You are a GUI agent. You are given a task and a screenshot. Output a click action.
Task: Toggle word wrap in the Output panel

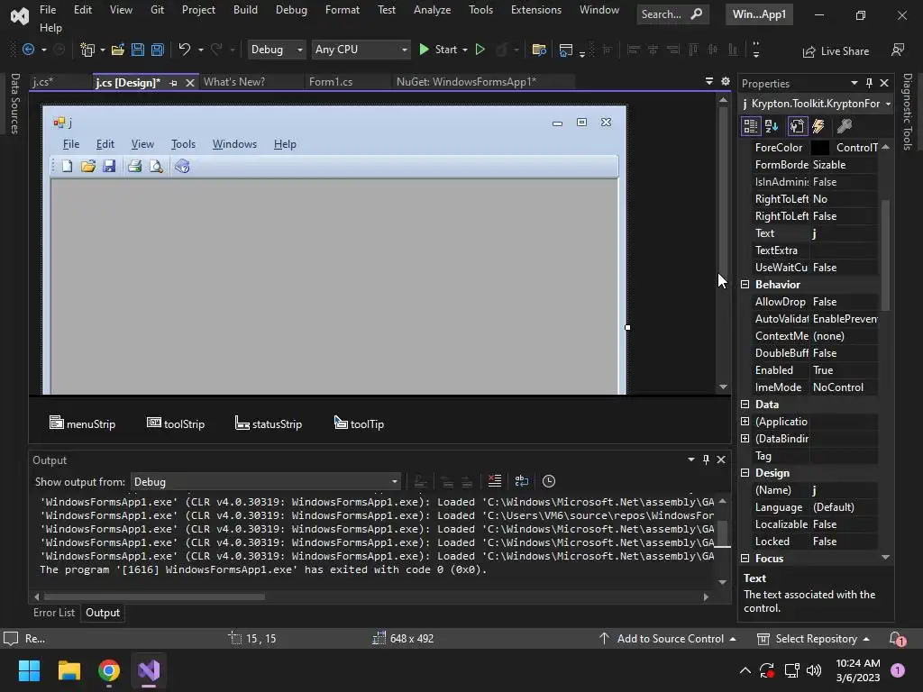tap(522, 481)
